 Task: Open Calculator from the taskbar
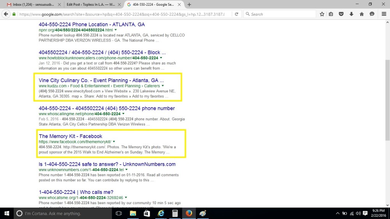[x=175, y=213]
